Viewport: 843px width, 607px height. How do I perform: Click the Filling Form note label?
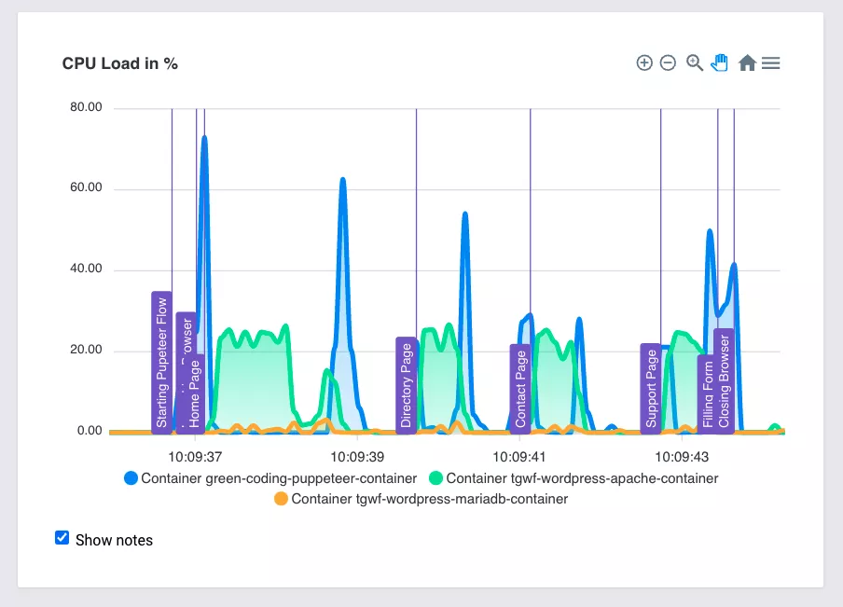point(708,394)
